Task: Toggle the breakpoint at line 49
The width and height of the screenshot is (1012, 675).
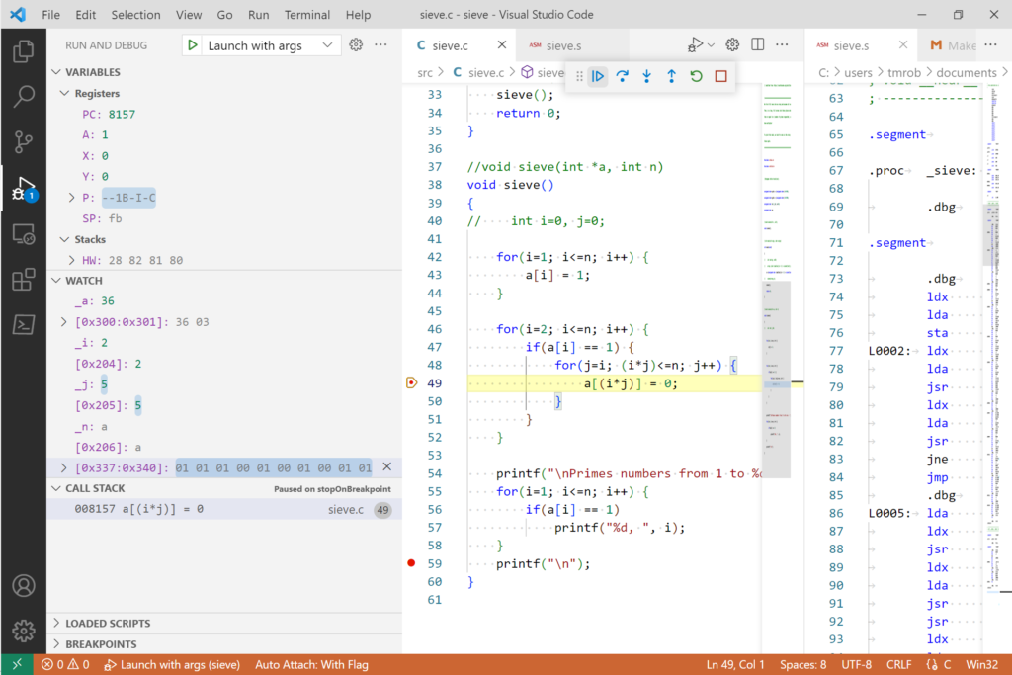Action: (411, 382)
